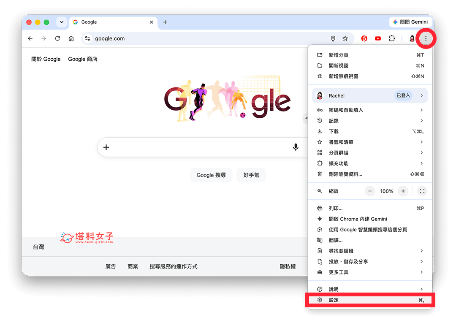Expand 說明 help submenu

370,289
